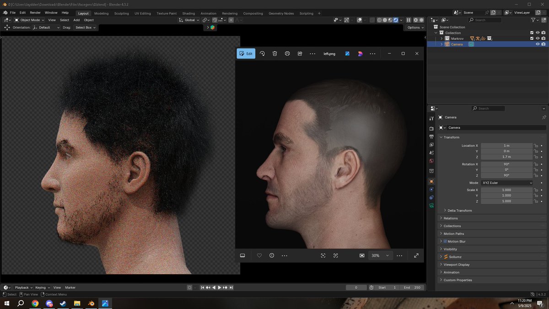The height and width of the screenshot is (309, 549).
Task: Expand the Markrov object in the outliner
Action: (x=441, y=38)
